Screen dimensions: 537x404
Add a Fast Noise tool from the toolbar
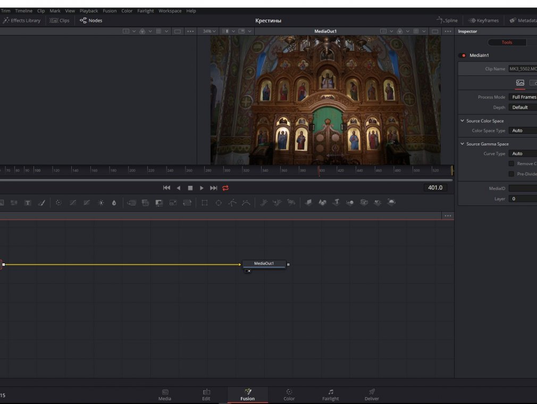coord(14,203)
